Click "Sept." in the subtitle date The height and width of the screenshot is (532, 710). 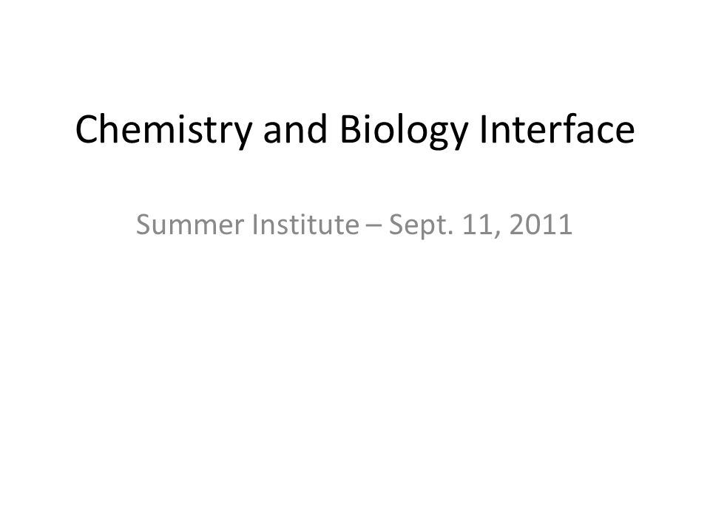coord(421,225)
